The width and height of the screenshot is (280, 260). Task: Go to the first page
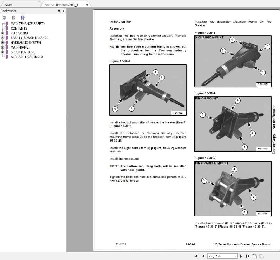click(x=197, y=256)
